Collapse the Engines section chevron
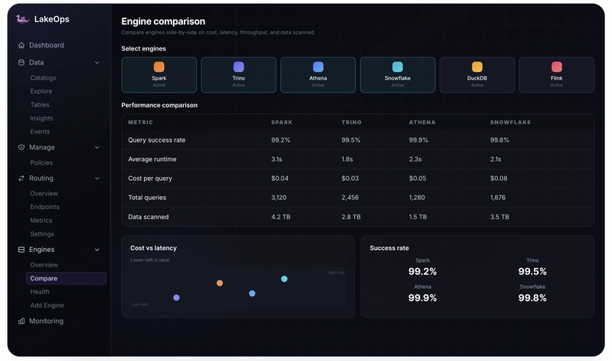 tap(97, 250)
